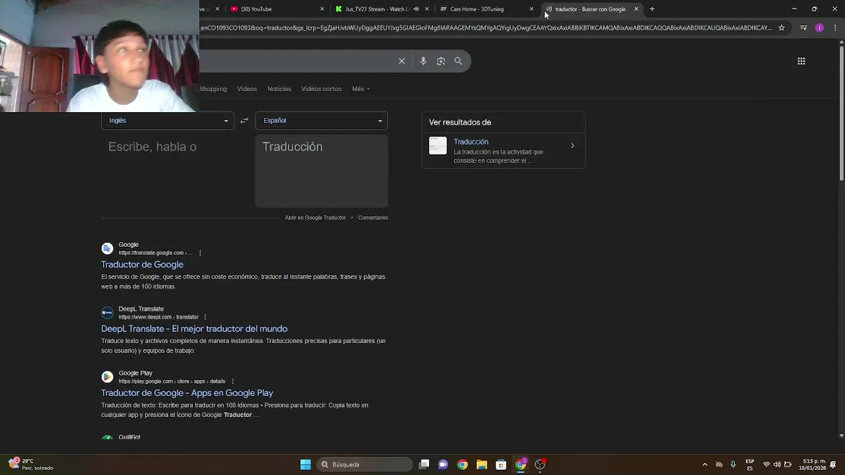The width and height of the screenshot is (845, 475).
Task: Click the DeepL favicon in second result
Action: click(107, 313)
